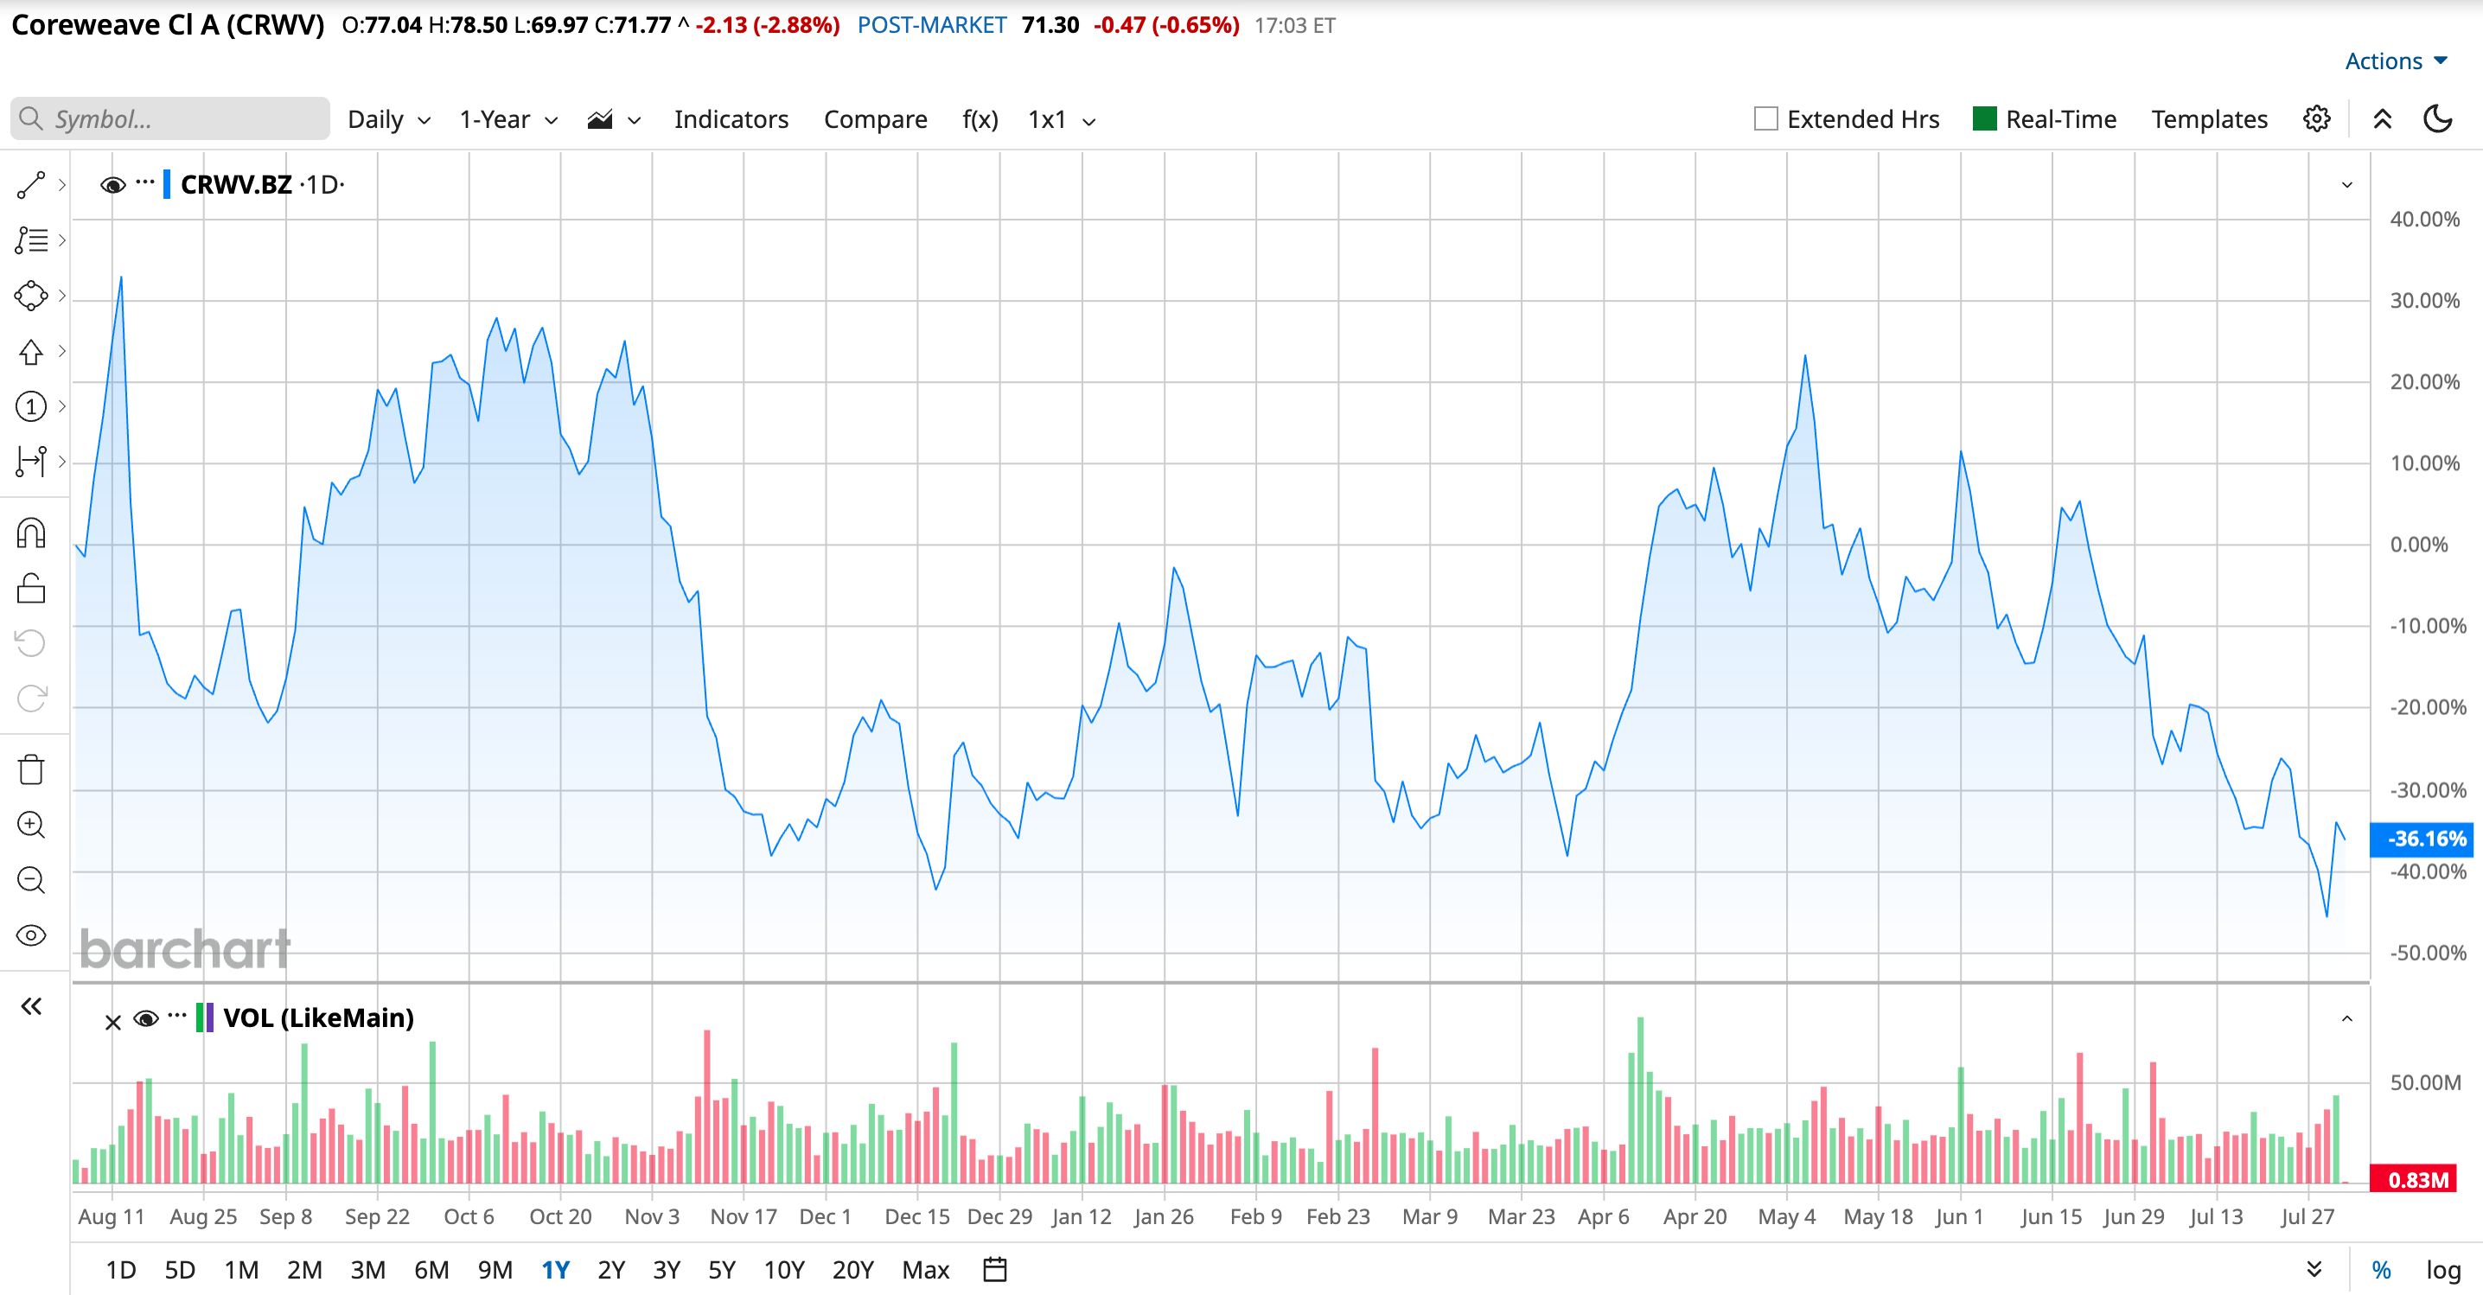Open the chart type selector icon
The image size is (2483, 1295).
[x=601, y=119]
